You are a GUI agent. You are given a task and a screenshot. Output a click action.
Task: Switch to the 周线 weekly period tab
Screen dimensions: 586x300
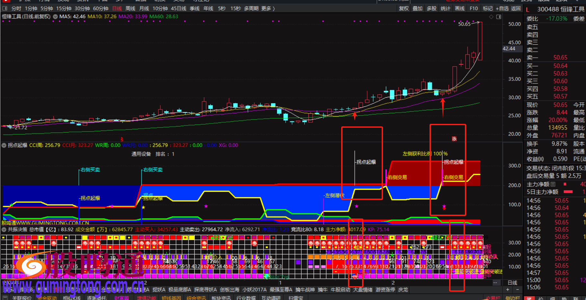coord(130,8)
